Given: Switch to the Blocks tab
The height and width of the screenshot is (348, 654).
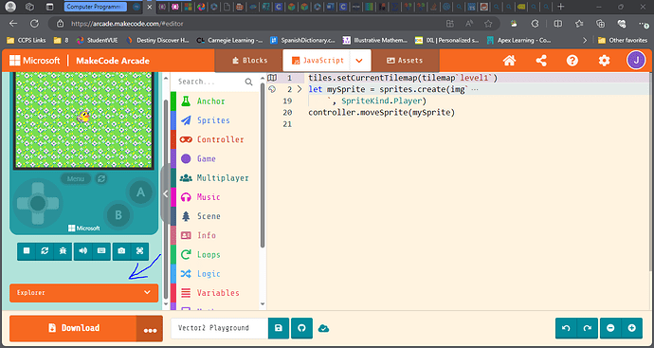Looking at the screenshot, I should click(x=249, y=61).
